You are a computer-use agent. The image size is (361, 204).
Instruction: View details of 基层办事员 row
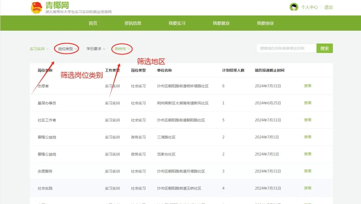point(308,103)
